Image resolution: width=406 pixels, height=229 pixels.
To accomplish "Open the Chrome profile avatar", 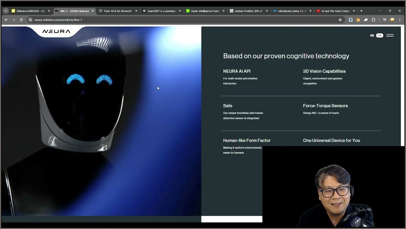I will coord(392,20).
